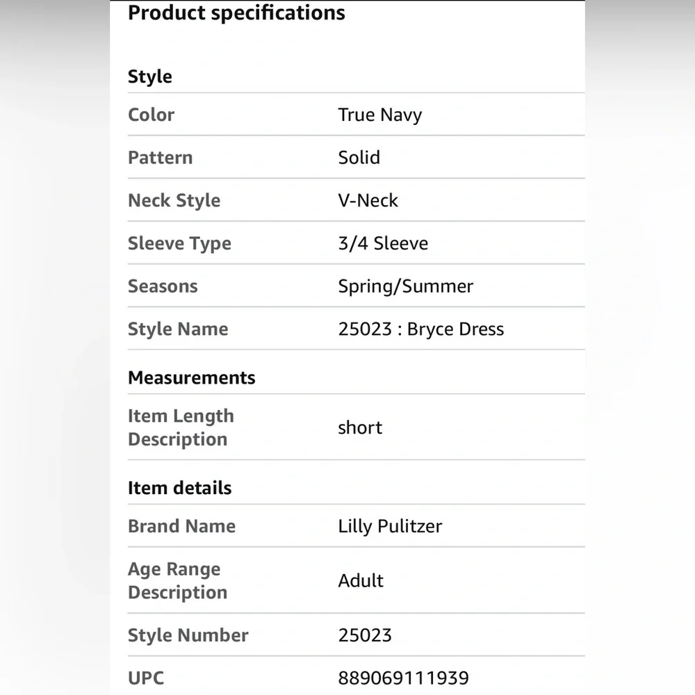Click the Product specifications heading
Screen dimensions: 695x695
(236, 13)
